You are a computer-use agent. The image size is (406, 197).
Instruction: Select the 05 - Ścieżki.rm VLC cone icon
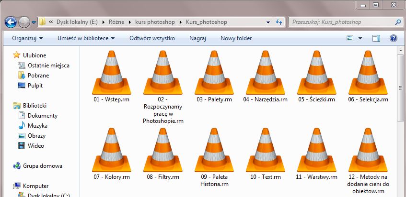(316, 73)
